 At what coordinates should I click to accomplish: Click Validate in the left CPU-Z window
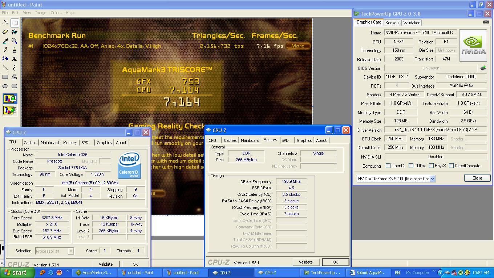(106, 264)
